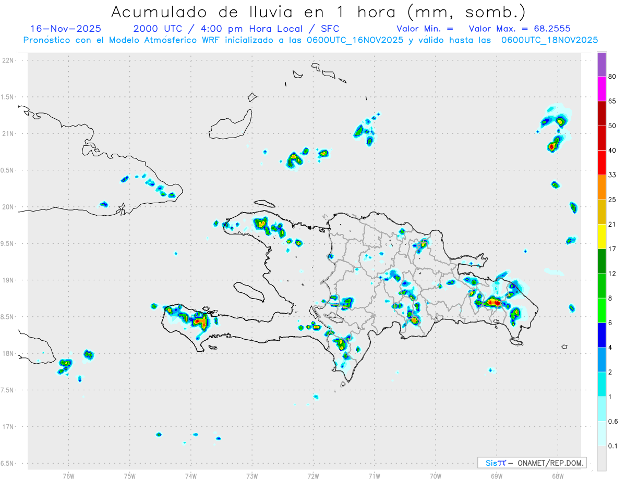Click the legend value '4'
Viewport: 626px width, 483px height.
[610, 348]
